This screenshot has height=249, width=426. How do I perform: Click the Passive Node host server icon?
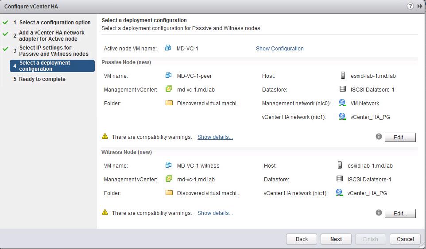(x=343, y=75)
